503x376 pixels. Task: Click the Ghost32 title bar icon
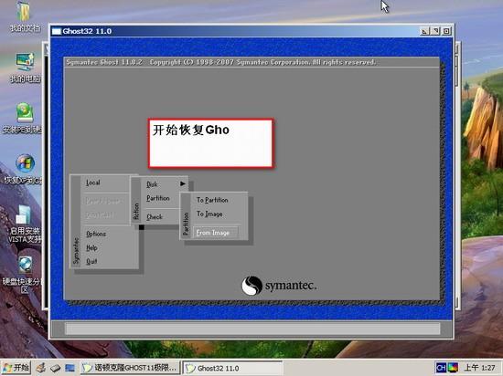pos(57,31)
